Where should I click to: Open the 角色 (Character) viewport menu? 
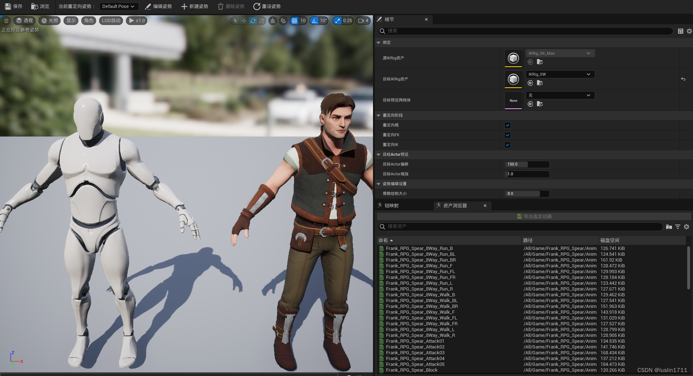coord(89,21)
